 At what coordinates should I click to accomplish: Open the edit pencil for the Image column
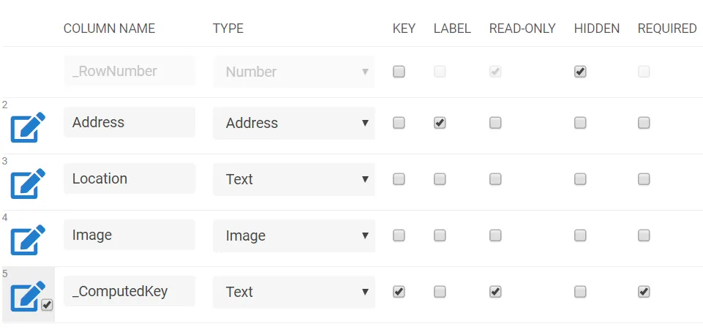[x=28, y=240]
